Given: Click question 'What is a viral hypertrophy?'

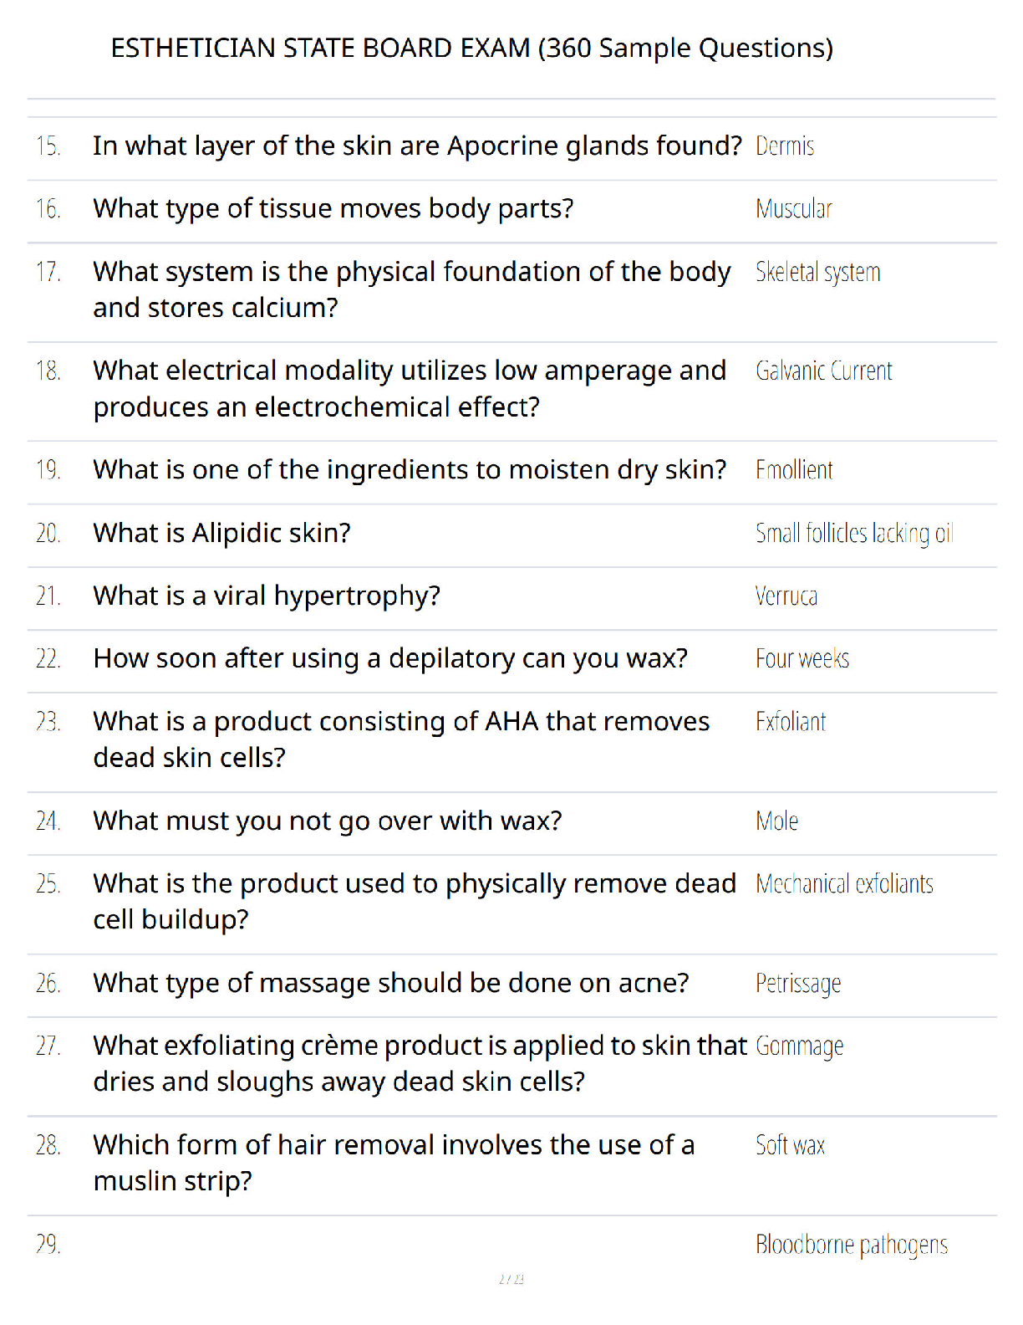Looking at the screenshot, I should [267, 596].
